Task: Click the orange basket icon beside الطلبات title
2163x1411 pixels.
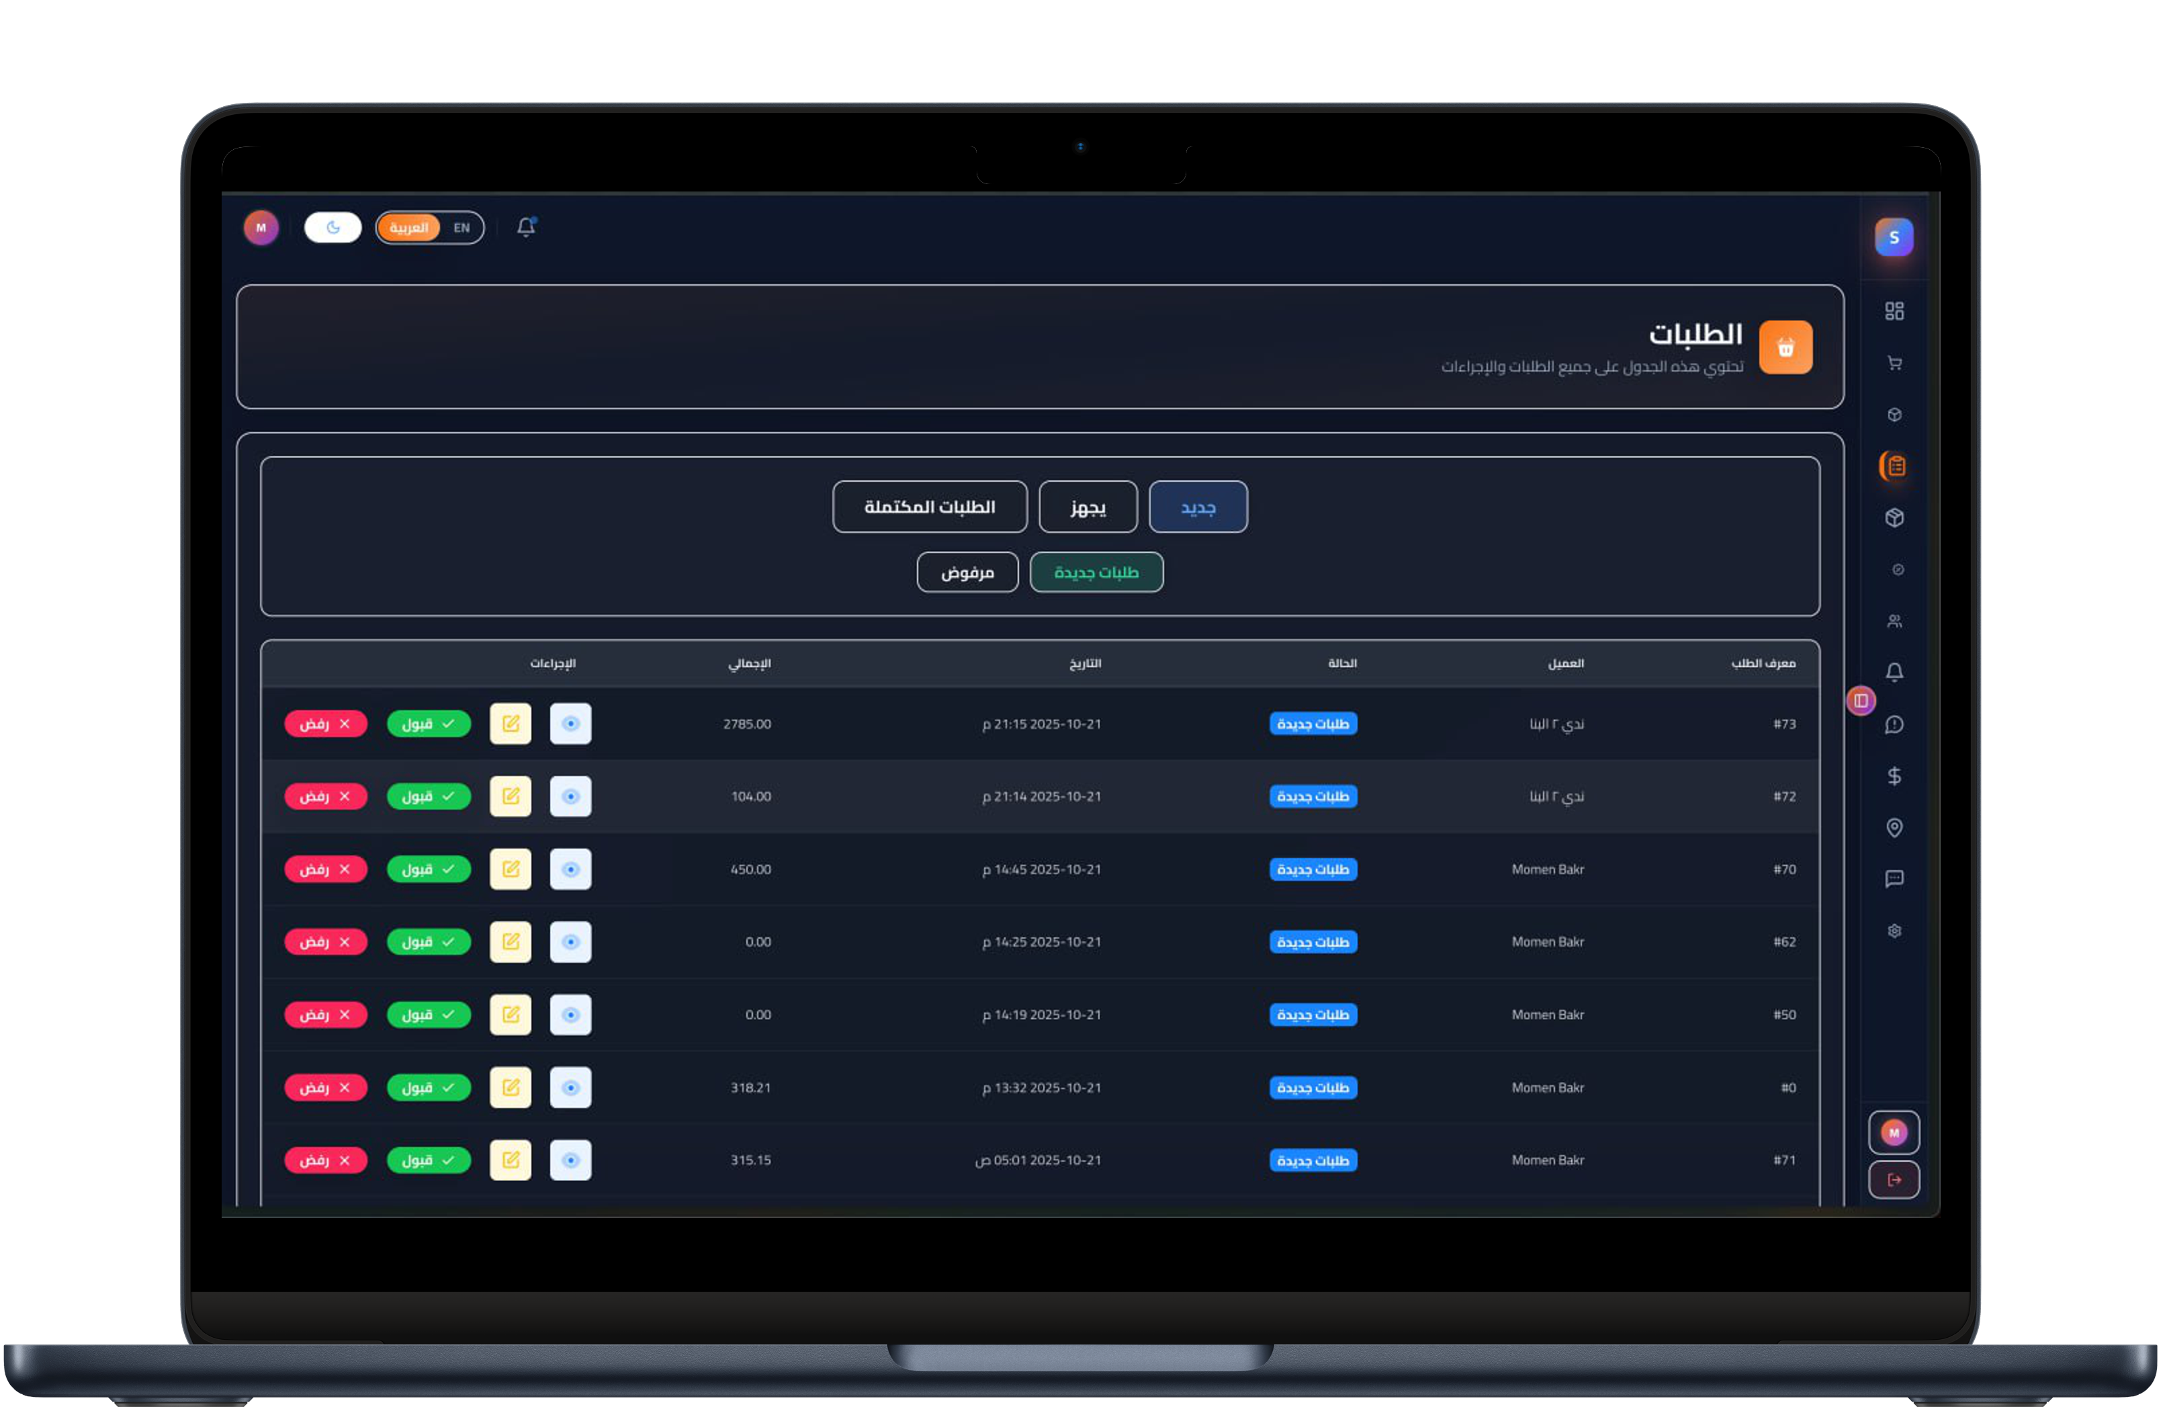Action: 1785,347
